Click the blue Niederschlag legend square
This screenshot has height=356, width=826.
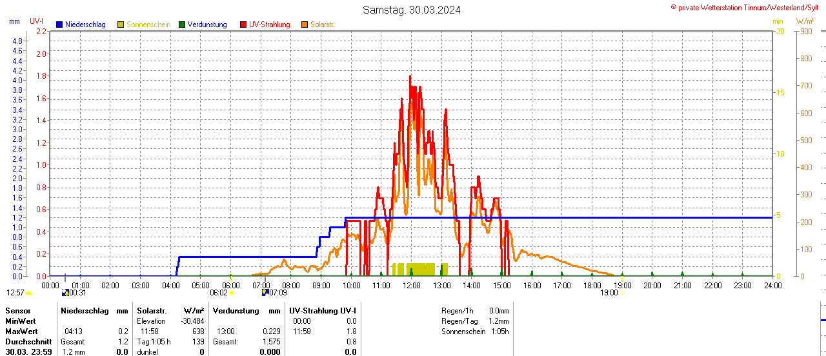point(60,25)
